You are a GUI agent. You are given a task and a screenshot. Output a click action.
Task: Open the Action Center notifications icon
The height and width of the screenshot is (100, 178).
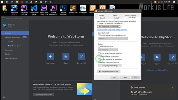(x=174, y=2)
